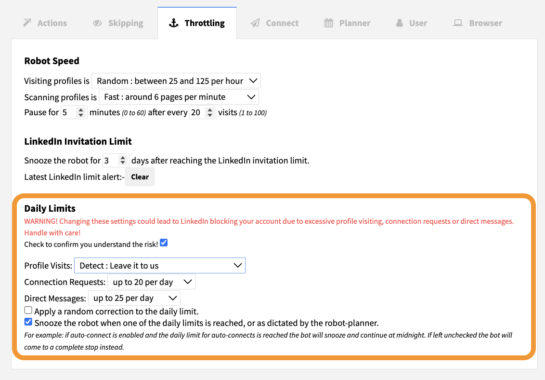Click the 'Latest LinkedIn limit alert' label
The width and height of the screenshot is (545, 380).
[x=74, y=177]
